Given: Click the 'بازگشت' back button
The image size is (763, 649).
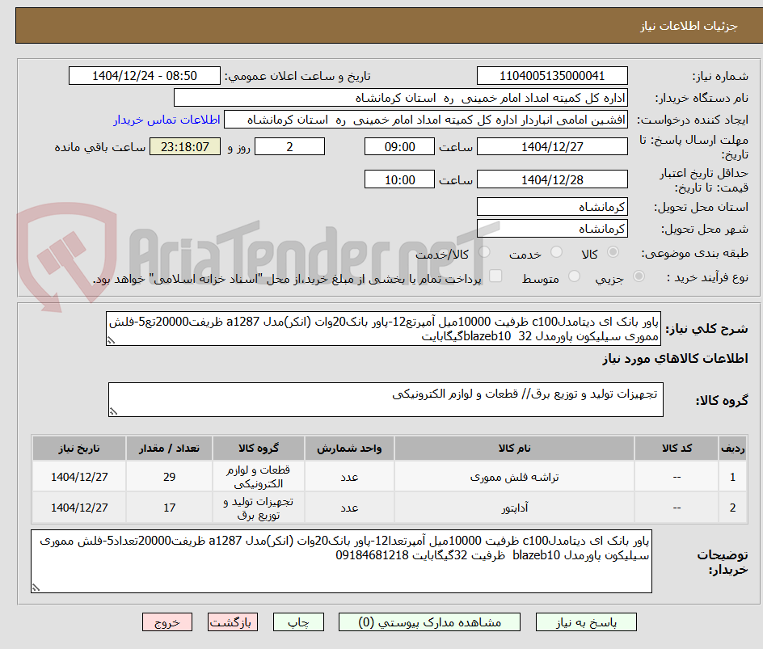Looking at the screenshot, I should coord(233,622).
